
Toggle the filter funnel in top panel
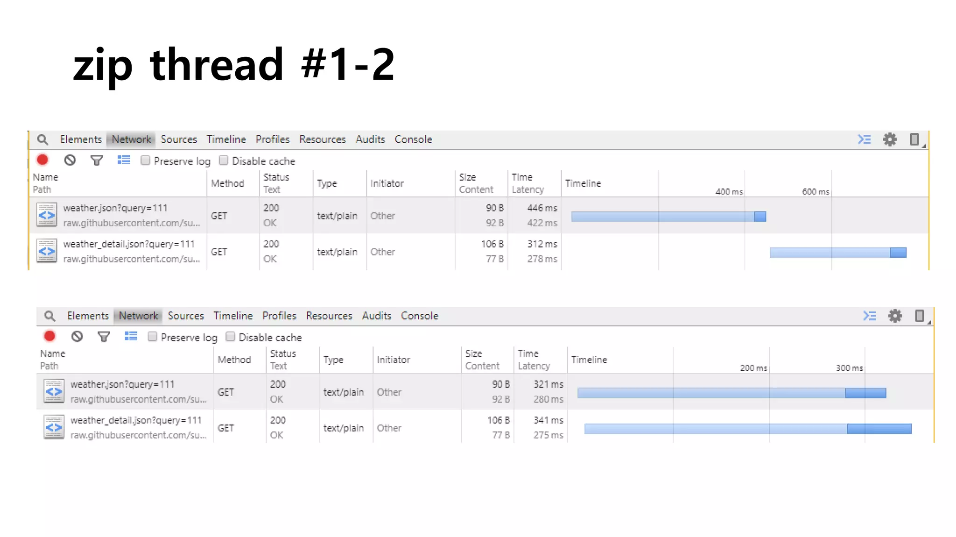pos(97,161)
